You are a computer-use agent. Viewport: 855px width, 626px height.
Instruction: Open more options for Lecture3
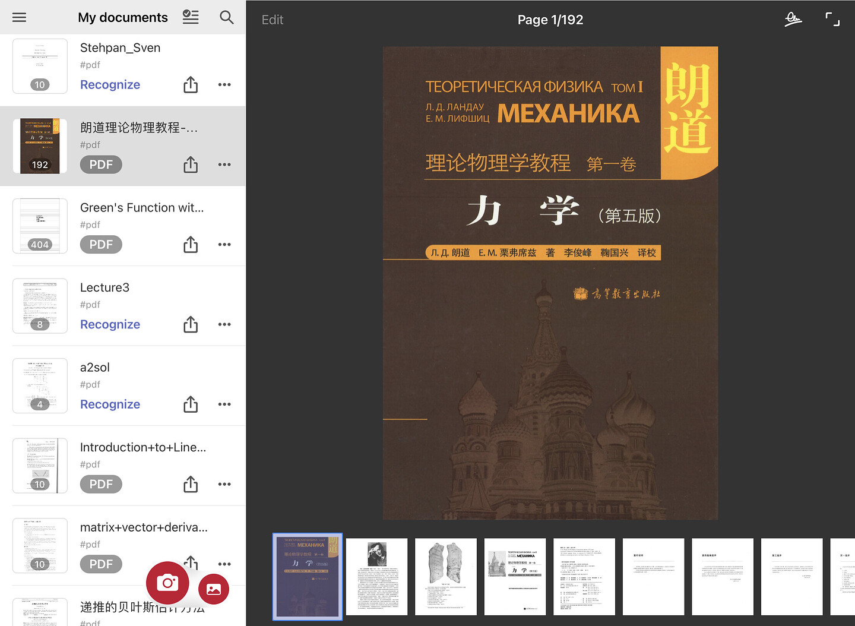tap(224, 324)
